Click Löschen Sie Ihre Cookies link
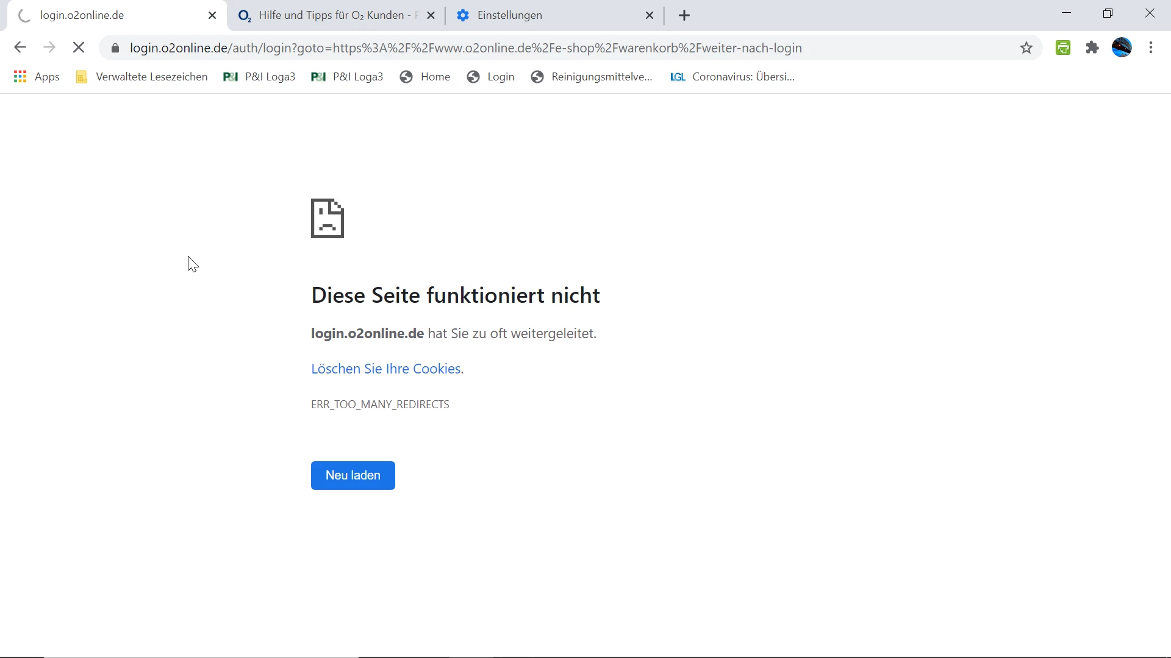The image size is (1171, 658). coord(386,369)
